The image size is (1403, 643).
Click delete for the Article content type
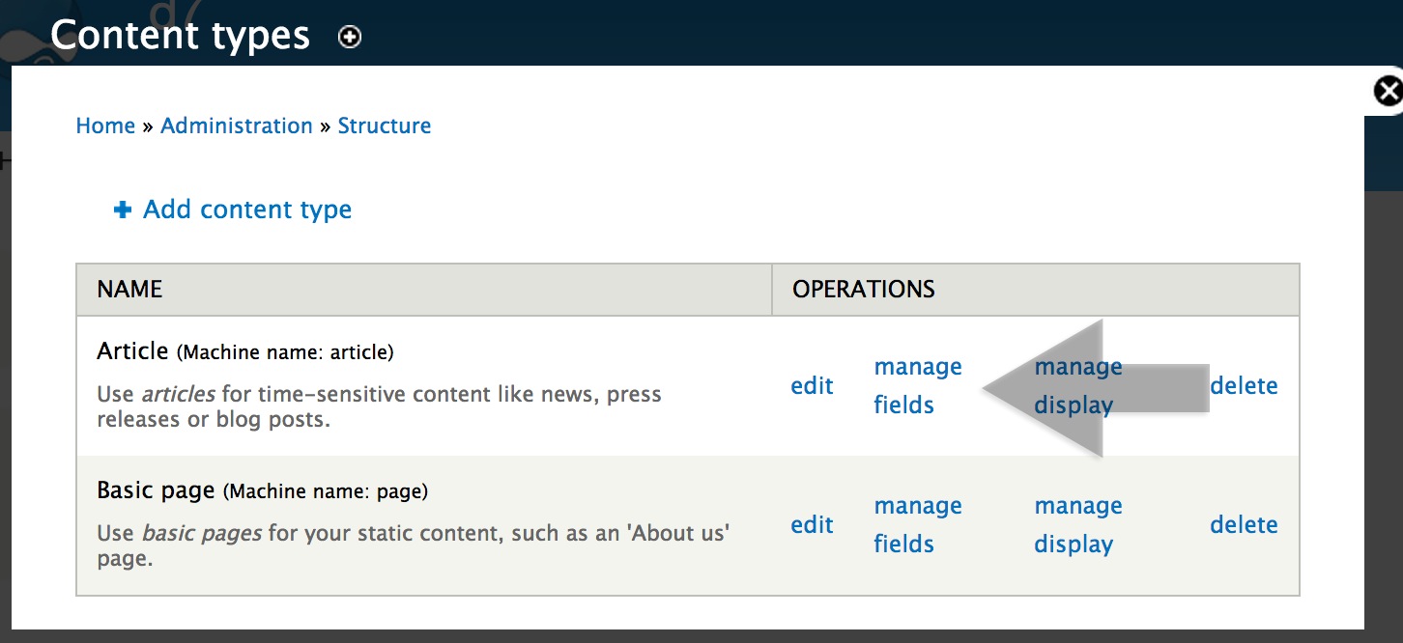point(1244,386)
